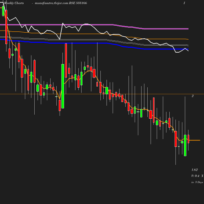The height and width of the screenshot is (204, 204).
Task: Click the axis label '1' at top right
Action: click(x=184, y=3)
